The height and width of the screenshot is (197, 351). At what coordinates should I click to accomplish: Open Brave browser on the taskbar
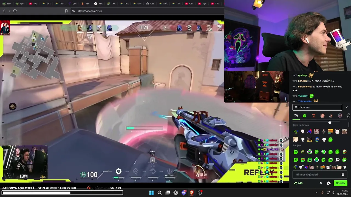[x=192, y=193]
